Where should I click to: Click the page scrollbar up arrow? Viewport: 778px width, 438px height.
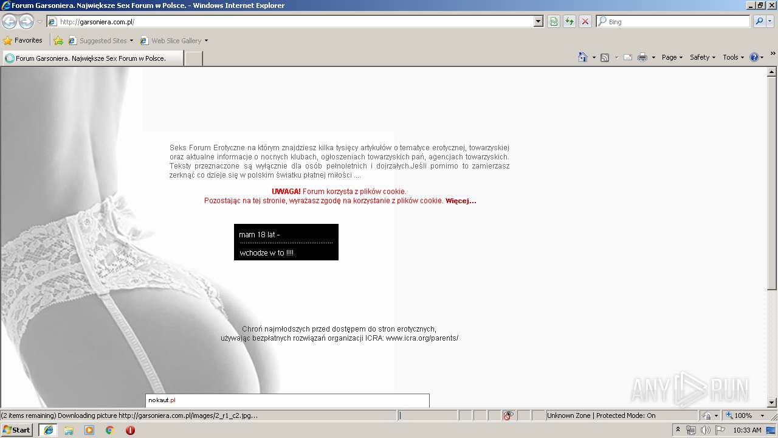[772, 72]
